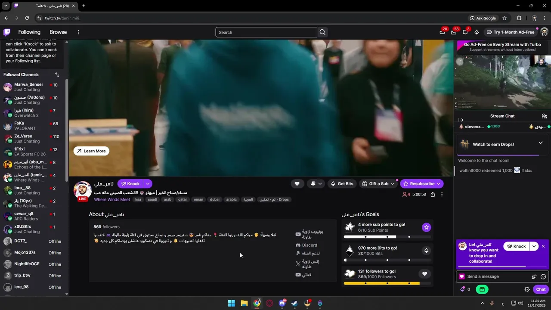The height and width of the screenshot is (310, 551).
Task: Open the Resubscribe dropdown
Action: coord(439,184)
